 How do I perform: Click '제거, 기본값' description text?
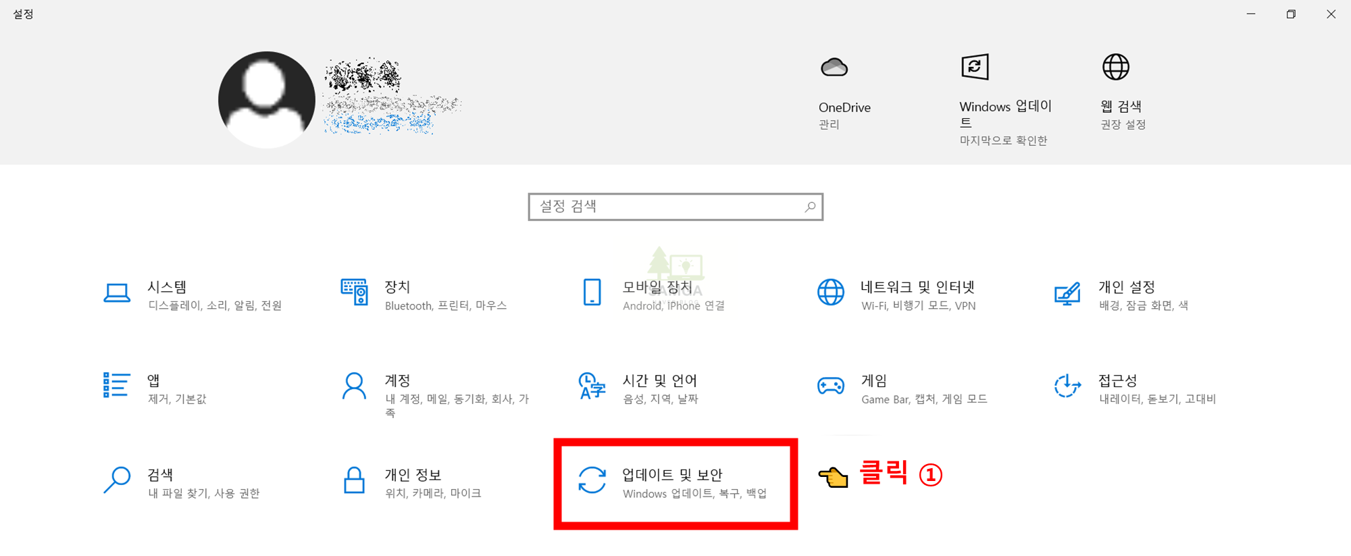point(177,399)
